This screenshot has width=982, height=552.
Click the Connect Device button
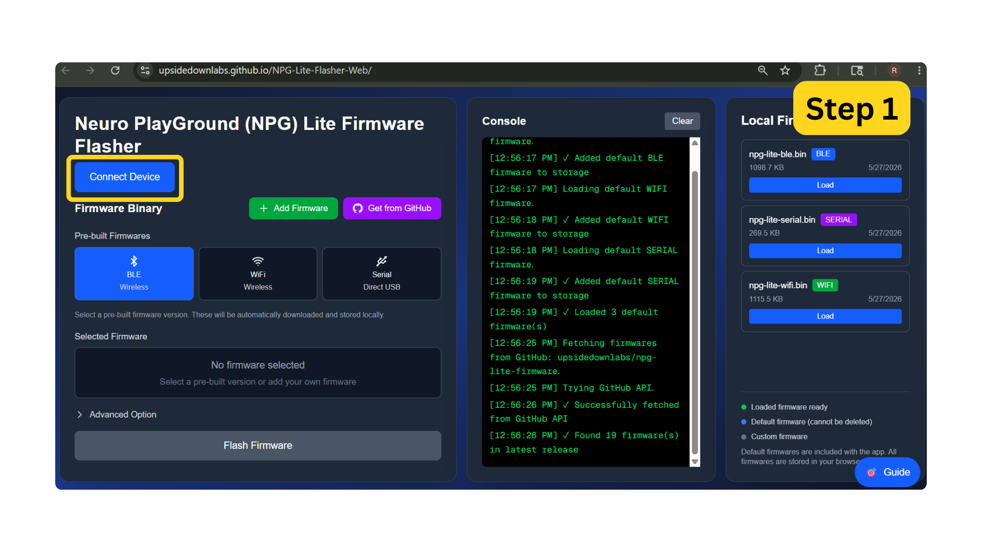(125, 177)
